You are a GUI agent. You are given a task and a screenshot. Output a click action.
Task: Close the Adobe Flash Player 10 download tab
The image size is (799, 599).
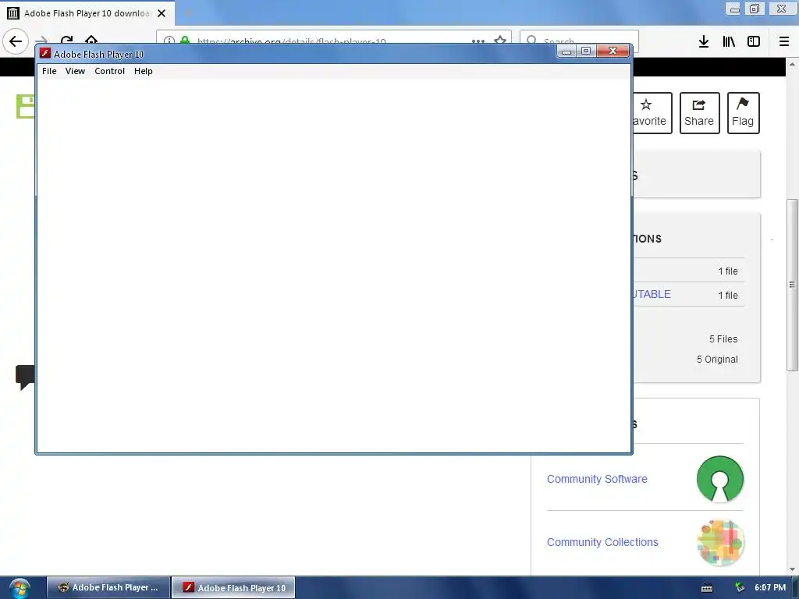point(162,13)
